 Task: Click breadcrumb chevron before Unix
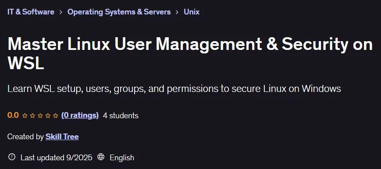(x=178, y=12)
